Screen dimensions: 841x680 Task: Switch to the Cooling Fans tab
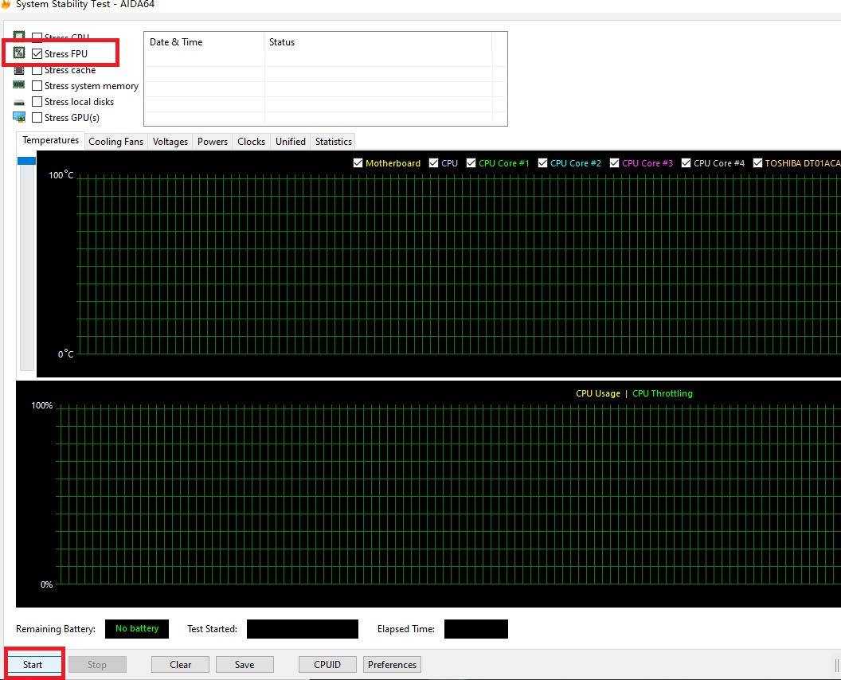coord(115,142)
